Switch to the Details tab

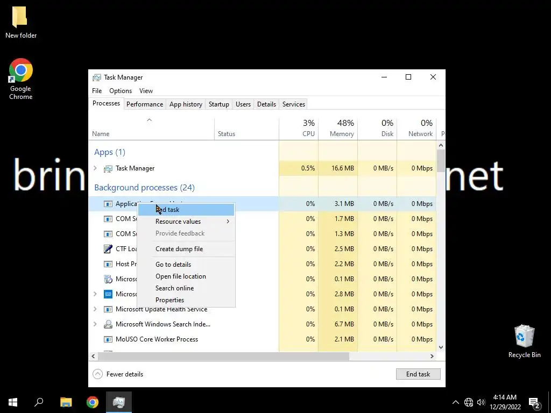point(266,104)
